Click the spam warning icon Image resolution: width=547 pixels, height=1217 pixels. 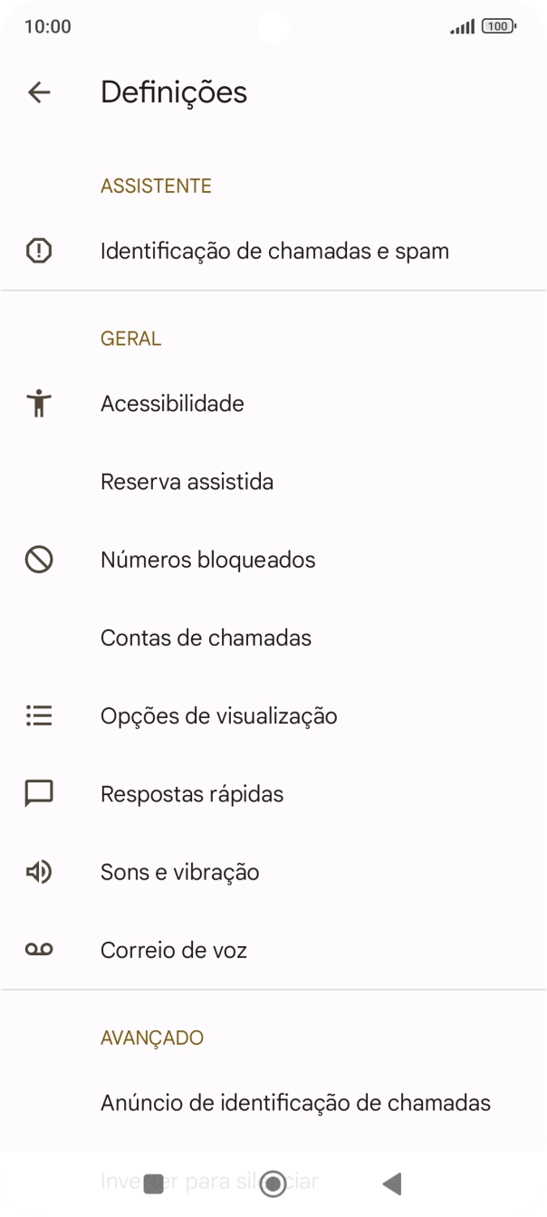coord(38,250)
